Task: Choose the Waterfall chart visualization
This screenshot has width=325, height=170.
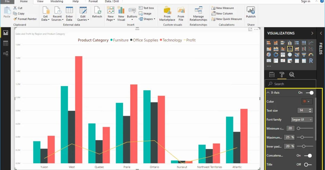Action: click(x=304, y=49)
